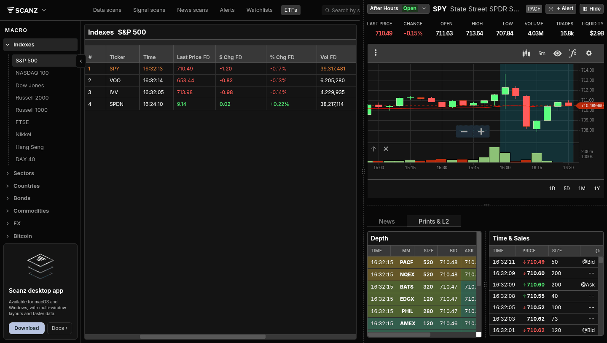Close the volume pane with X icon
Image resolution: width=607 pixels, height=343 pixels.
coord(386,149)
